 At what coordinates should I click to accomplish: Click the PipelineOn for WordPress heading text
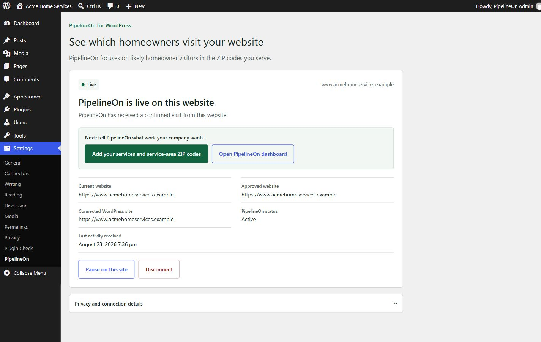tap(100, 25)
